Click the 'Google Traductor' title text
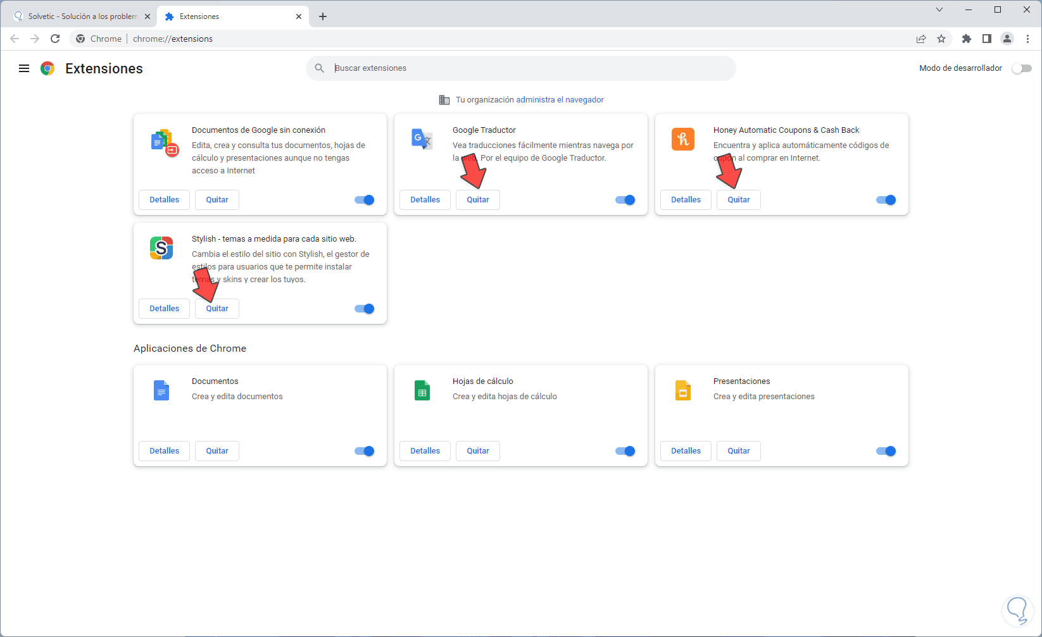This screenshot has height=637, width=1042. click(484, 130)
